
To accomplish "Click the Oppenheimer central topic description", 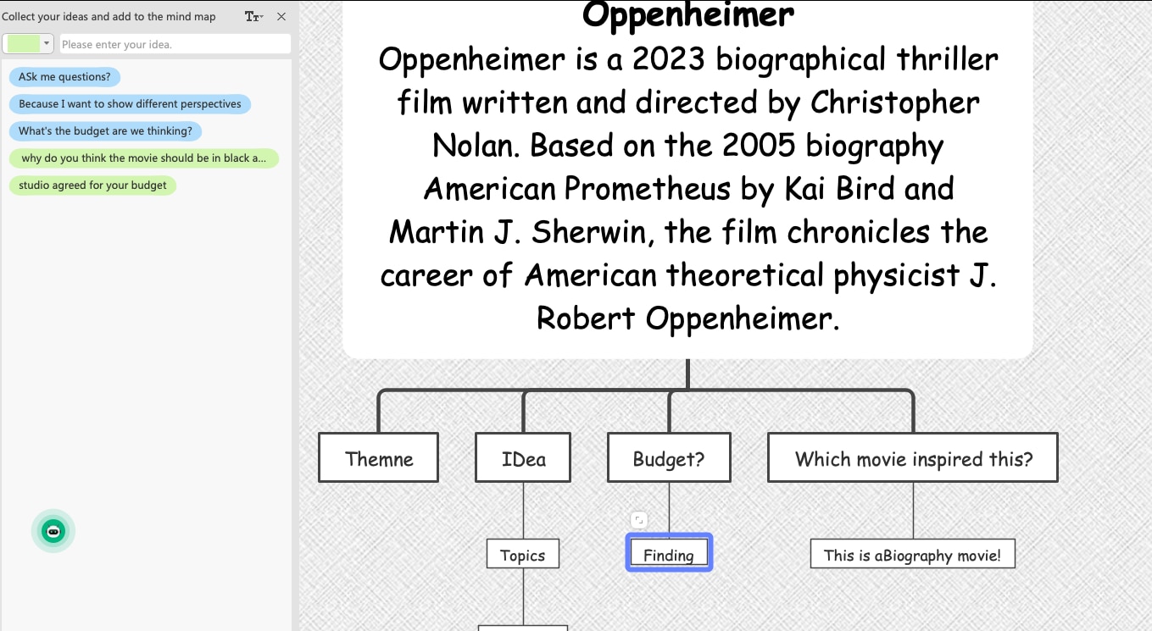I will 687,188.
